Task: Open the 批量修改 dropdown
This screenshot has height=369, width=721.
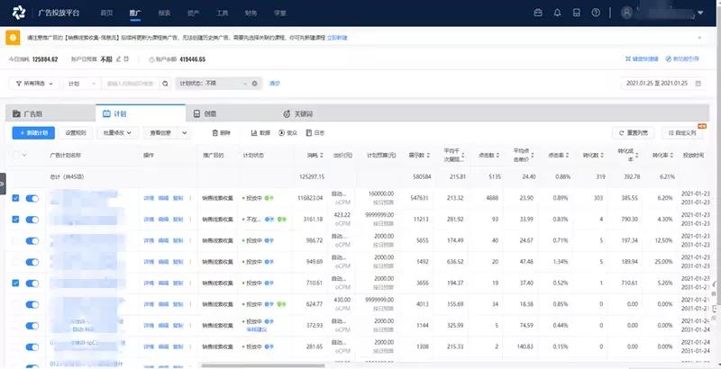Action: click(x=118, y=132)
